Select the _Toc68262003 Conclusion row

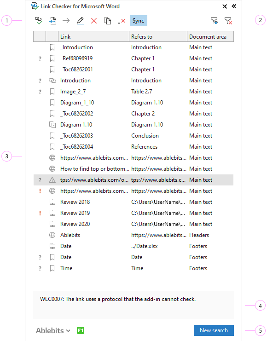(133, 136)
